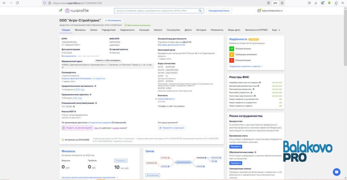Open the Налоги tab
Screen dimensions: 347x180
tap(158, 30)
